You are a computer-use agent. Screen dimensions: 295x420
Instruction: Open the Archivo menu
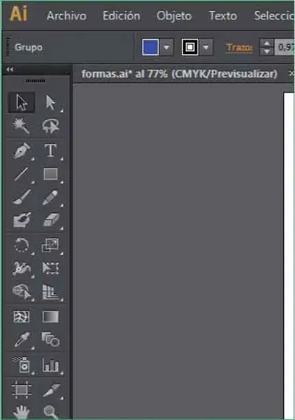pyautogui.click(x=67, y=16)
